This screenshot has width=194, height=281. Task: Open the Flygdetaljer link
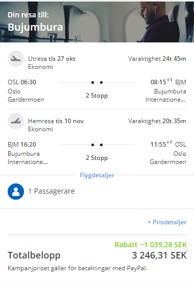click(x=97, y=175)
